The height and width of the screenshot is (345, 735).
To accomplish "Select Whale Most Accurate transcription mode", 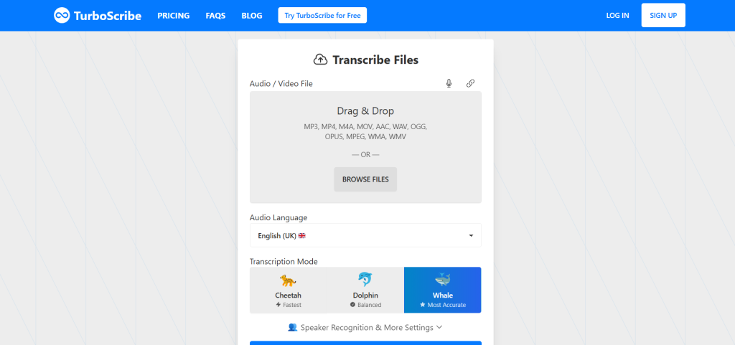I will click(442, 290).
